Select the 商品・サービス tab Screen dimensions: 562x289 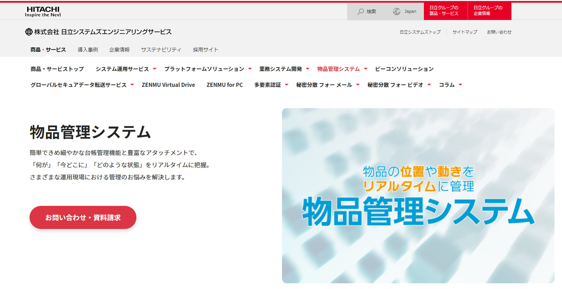48,50
